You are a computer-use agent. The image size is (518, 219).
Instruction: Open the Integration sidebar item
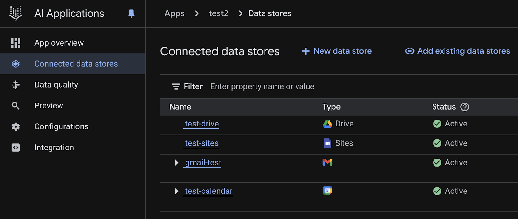54,148
